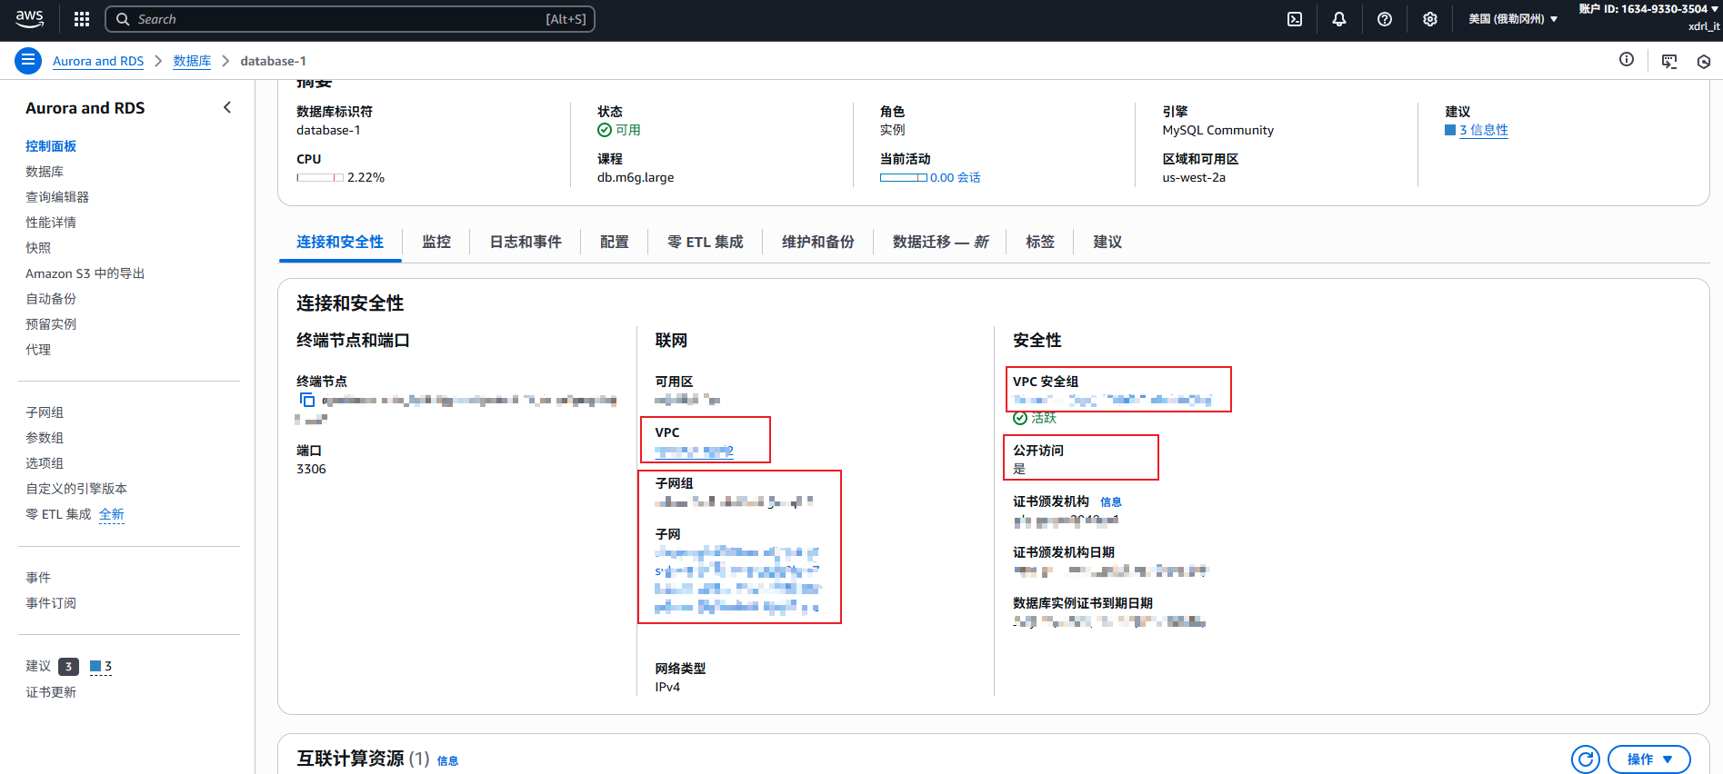Open the hexagon preferences icon at top right
This screenshot has height=774, width=1723.
tap(1704, 61)
